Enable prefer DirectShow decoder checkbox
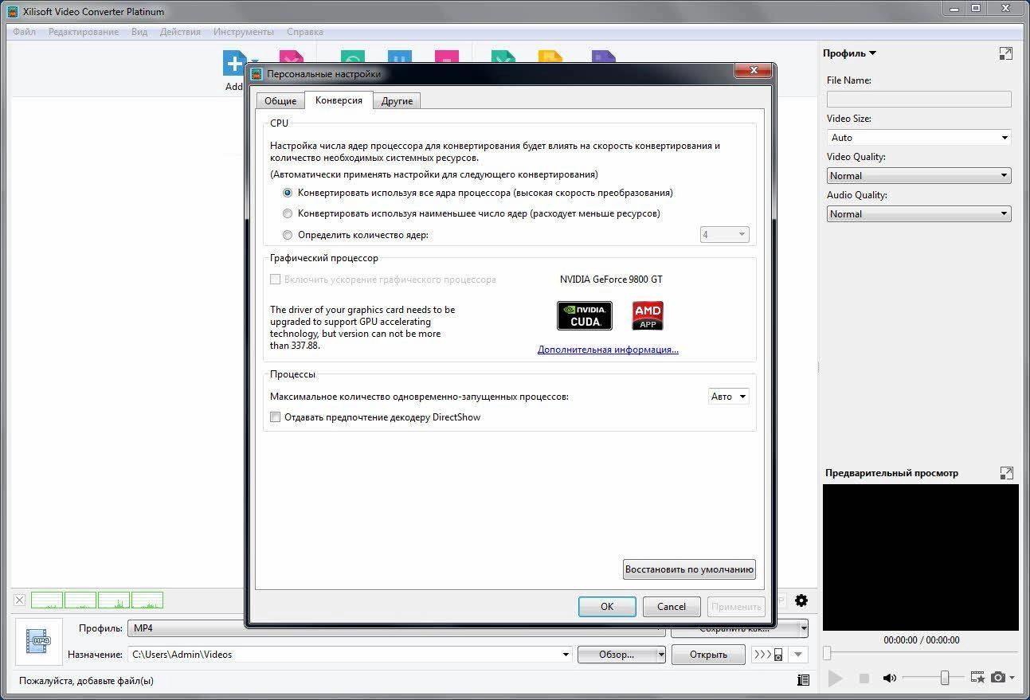This screenshot has width=1030, height=700. tap(276, 417)
